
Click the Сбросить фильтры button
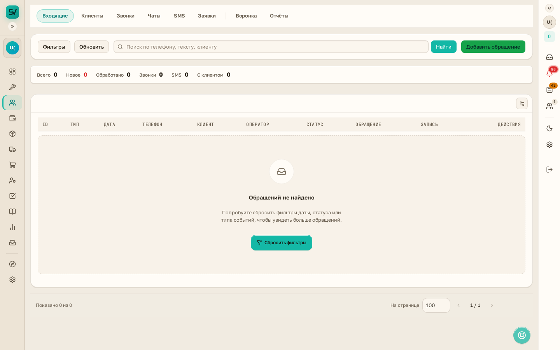click(x=282, y=243)
